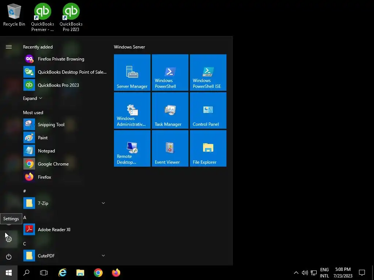Viewport: 374px width, 280px height.
Task: Click the letter C index header
Action: pyautogui.click(x=24, y=244)
